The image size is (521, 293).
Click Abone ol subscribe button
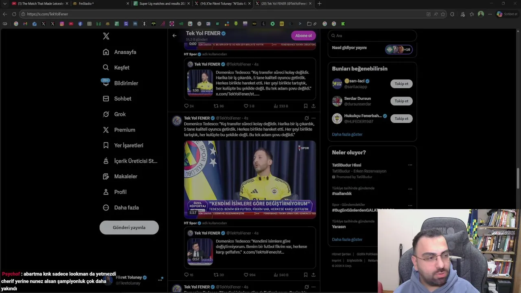(x=303, y=35)
